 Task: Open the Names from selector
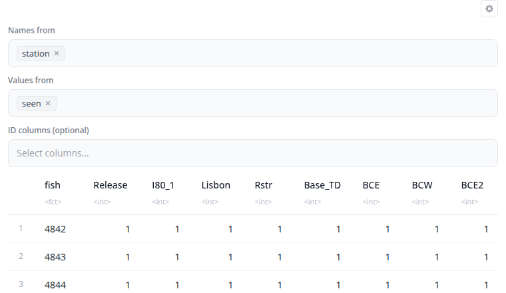tap(253, 53)
